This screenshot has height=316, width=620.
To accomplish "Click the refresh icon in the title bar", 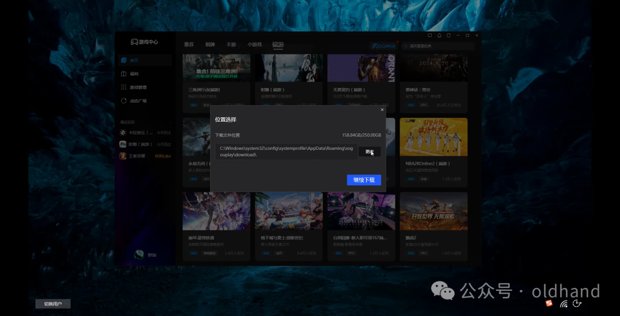I will pyautogui.click(x=449, y=36).
